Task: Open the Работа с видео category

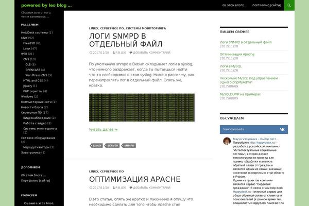Action: click(35, 123)
